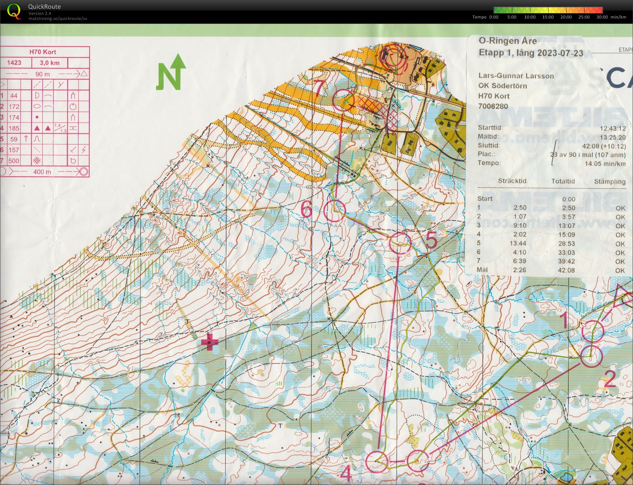Click control code 500 in description row 7
This screenshot has height=485, width=633.
14,161
